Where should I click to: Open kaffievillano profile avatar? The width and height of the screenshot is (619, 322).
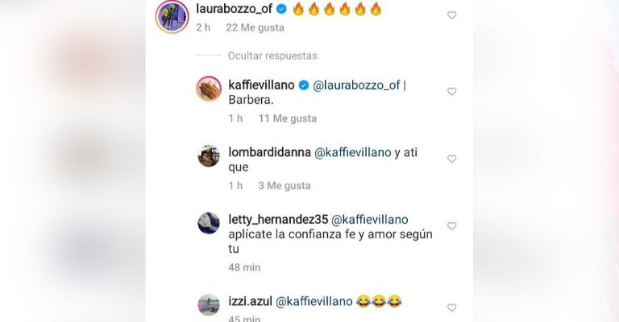point(209,89)
